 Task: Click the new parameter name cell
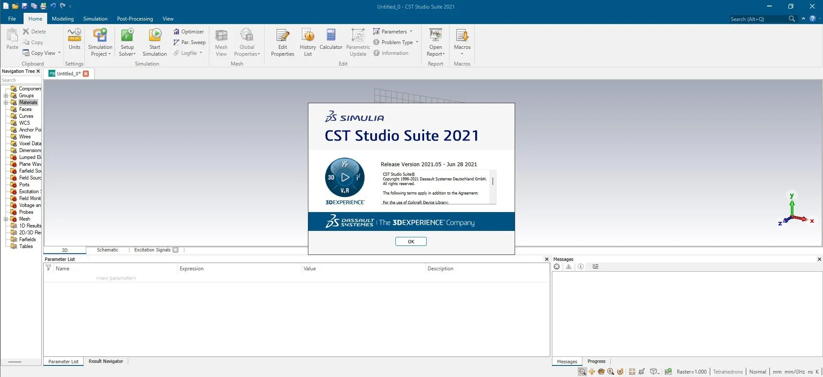tap(116, 278)
